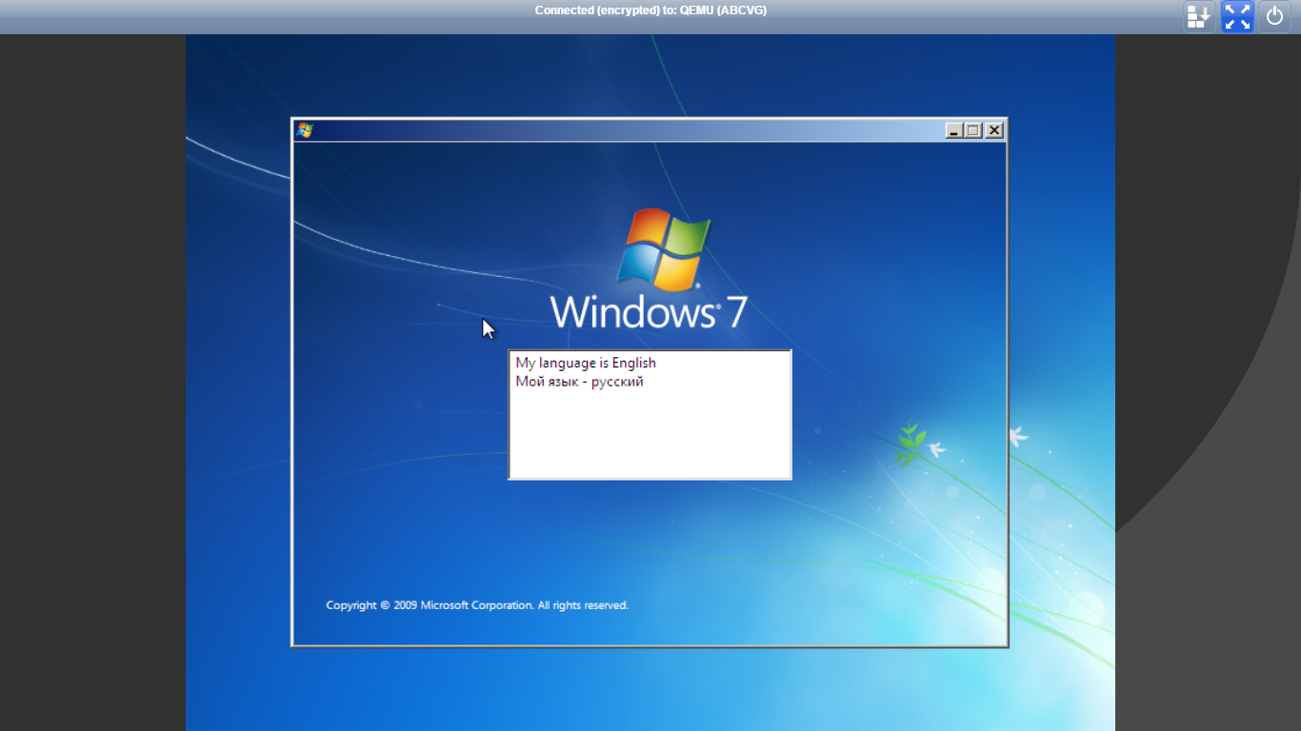Select "My language is English" option
This screenshot has width=1301, height=731.
586,363
